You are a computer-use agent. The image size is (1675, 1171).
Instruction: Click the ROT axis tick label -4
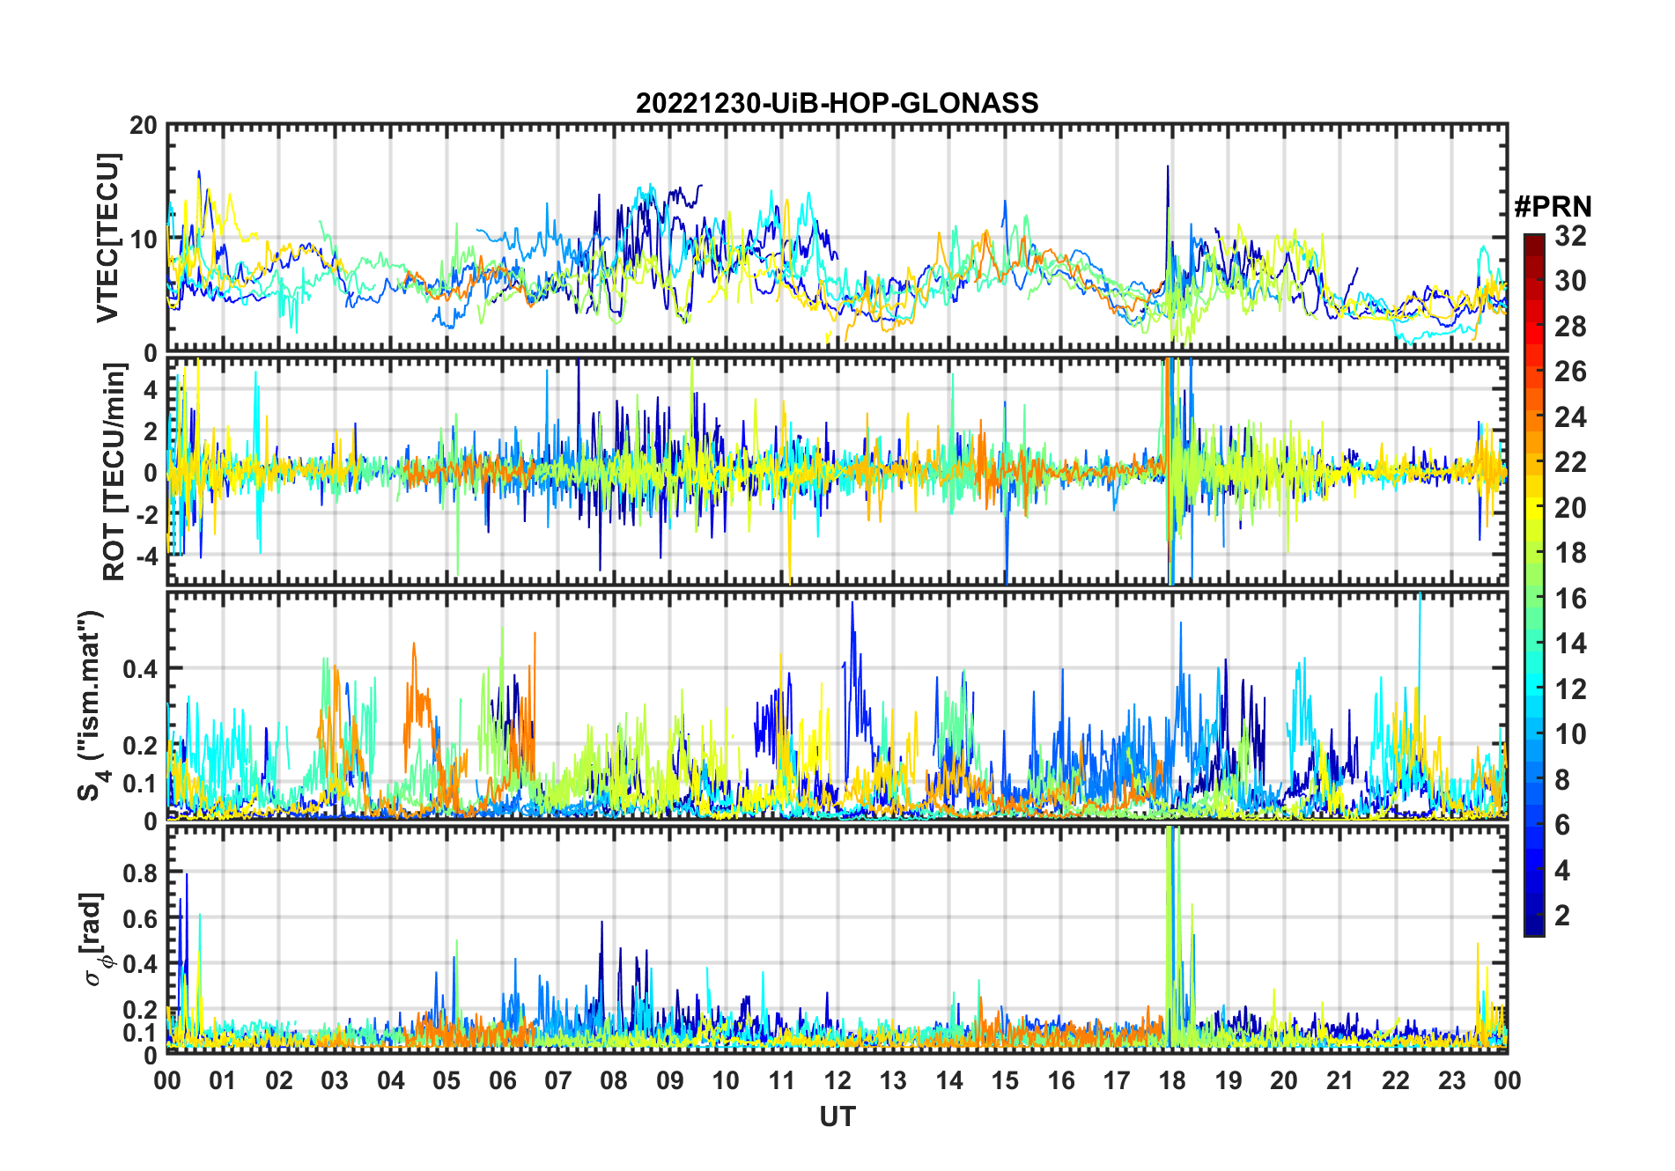[x=146, y=556]
